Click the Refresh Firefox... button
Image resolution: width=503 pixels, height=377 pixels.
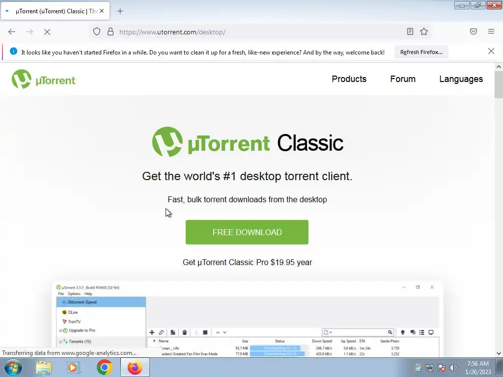click(x=421, y=52)
